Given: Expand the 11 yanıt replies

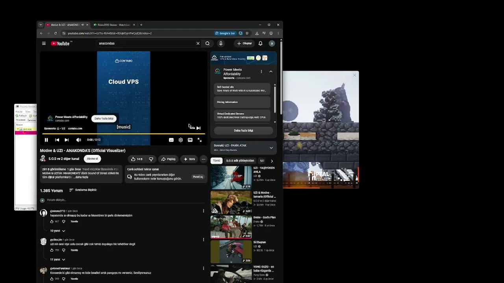Looking at the screenshot, I should click(x=57, y=260).
